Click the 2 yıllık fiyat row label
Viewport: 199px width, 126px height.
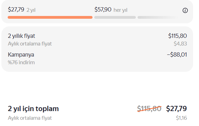pos(21,36)
